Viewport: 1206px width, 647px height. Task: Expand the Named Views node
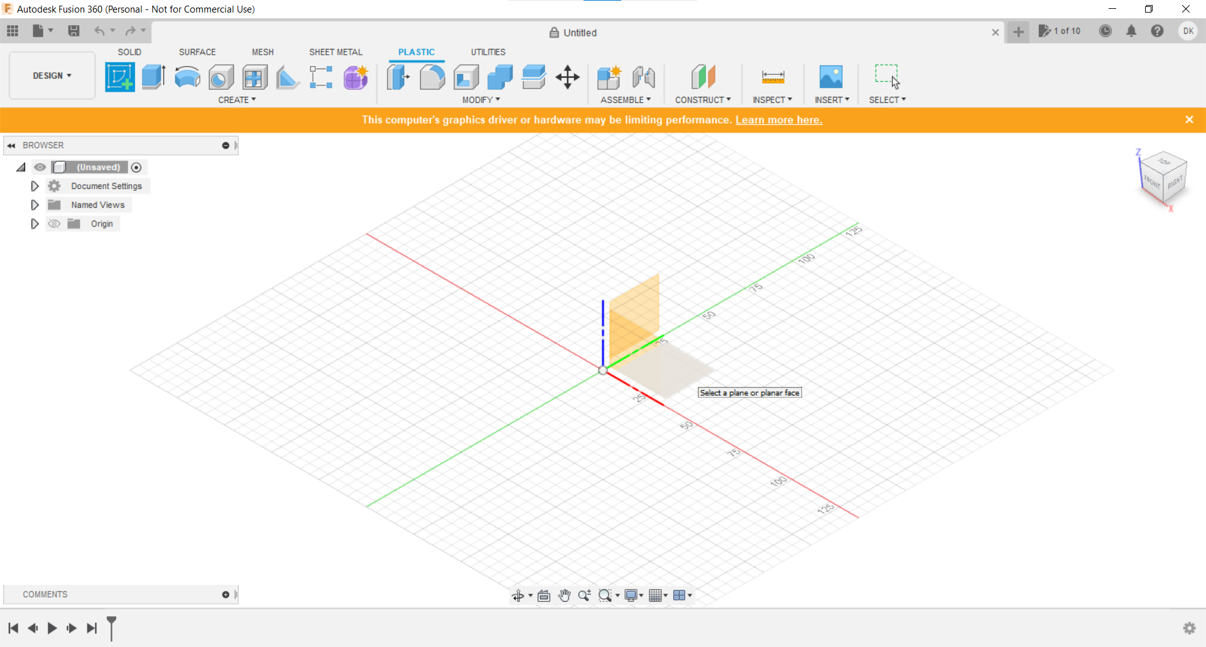[35, 205]
